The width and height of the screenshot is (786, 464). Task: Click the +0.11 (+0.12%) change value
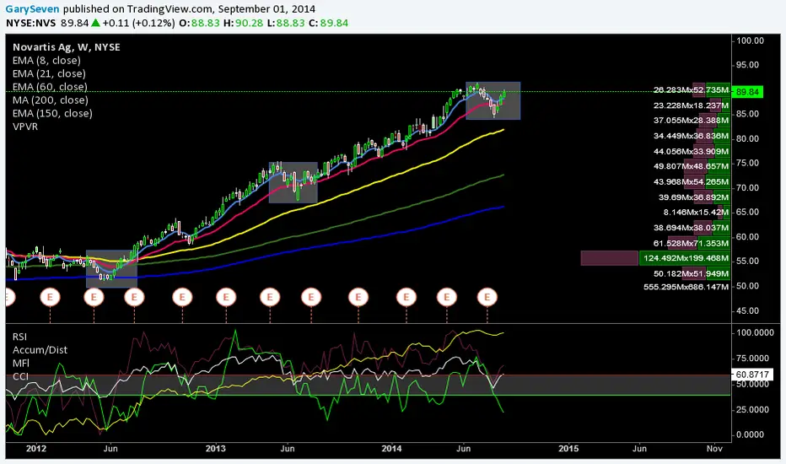(139, 23)
